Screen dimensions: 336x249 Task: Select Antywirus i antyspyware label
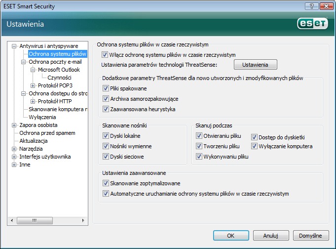(49, 46)
